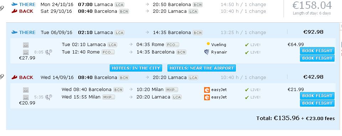342x136 pixels.
Task: Click the 5:35 layover waiting icon in Milan
Action: click(49, 97)
